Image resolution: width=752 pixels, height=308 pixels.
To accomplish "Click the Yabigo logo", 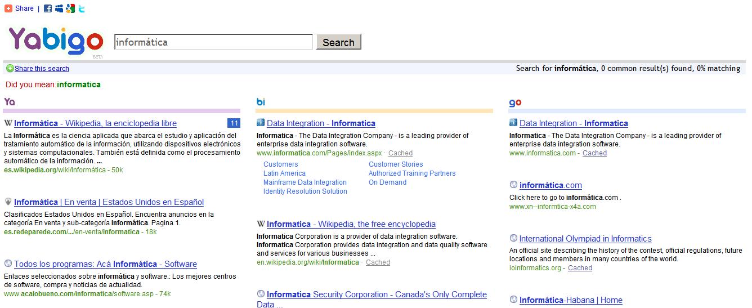I will pyautogui.click(x=55, y=41).
